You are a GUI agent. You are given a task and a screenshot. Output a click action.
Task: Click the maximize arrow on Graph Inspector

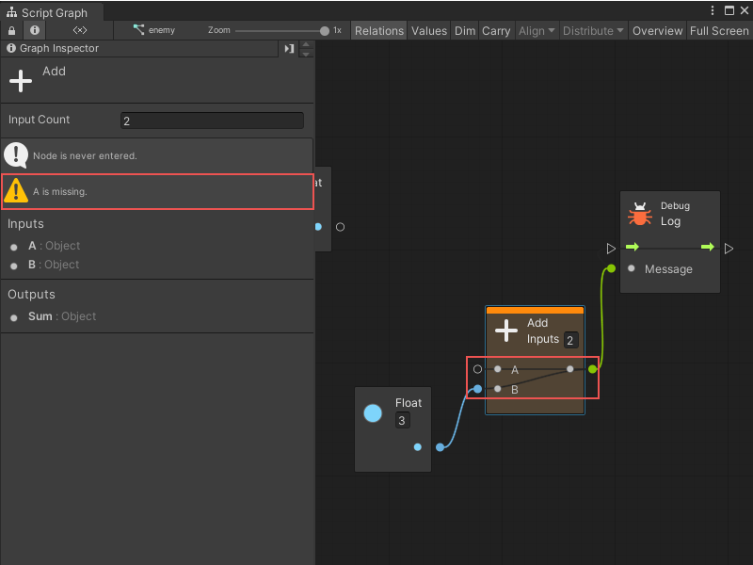[x=289, y=48]
